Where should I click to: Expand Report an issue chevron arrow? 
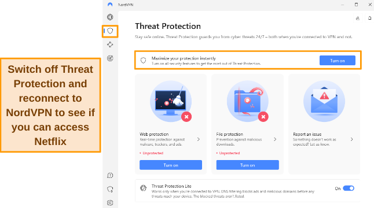(x=351, y=139)
